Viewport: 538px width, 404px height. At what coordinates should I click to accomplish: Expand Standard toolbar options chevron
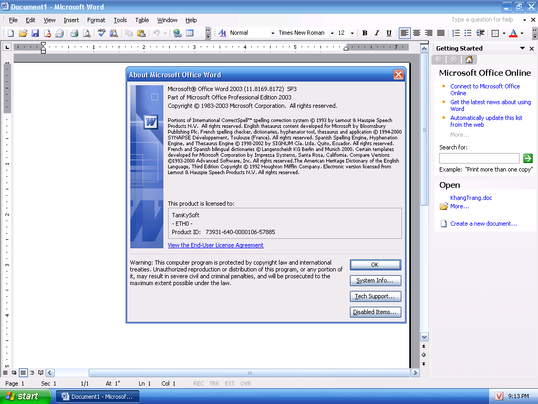tap(208, 33)
